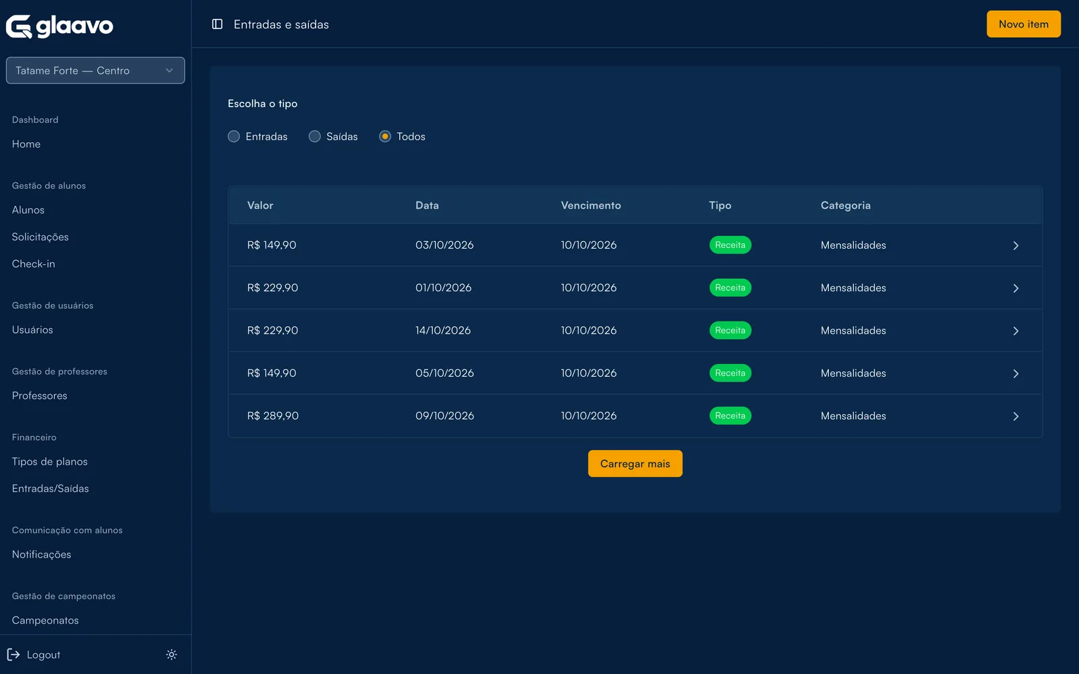Click the R$ 289,90 value cell
The image size is (1079, 674).
click(273, 416)
